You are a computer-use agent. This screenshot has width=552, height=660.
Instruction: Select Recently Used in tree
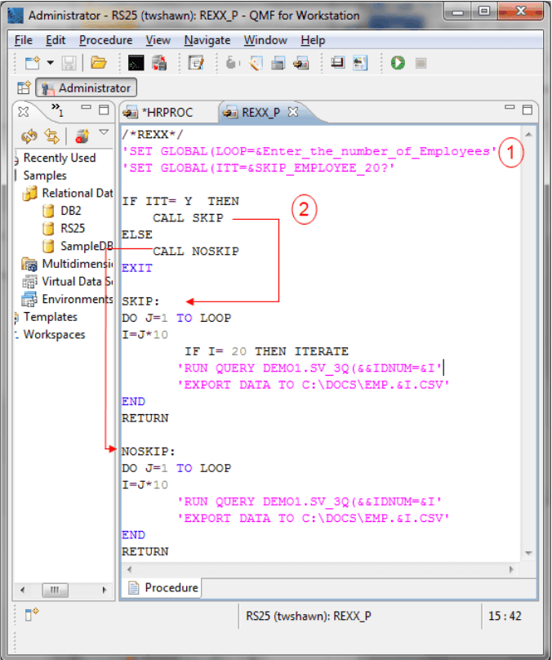point(60,158)
